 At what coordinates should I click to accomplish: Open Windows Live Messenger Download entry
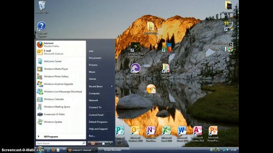click(61, 92)
